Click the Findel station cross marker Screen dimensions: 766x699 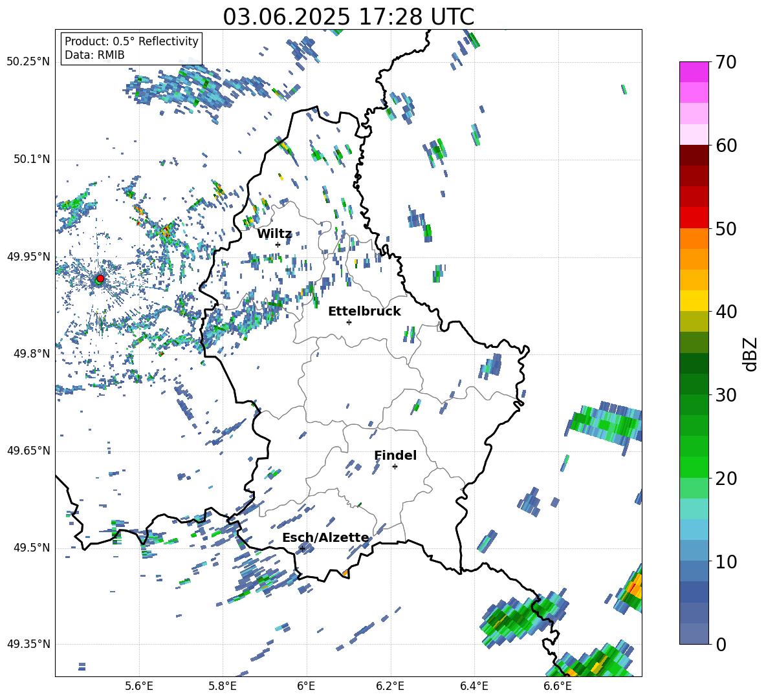pyautogui.click(x=395, y=467)
